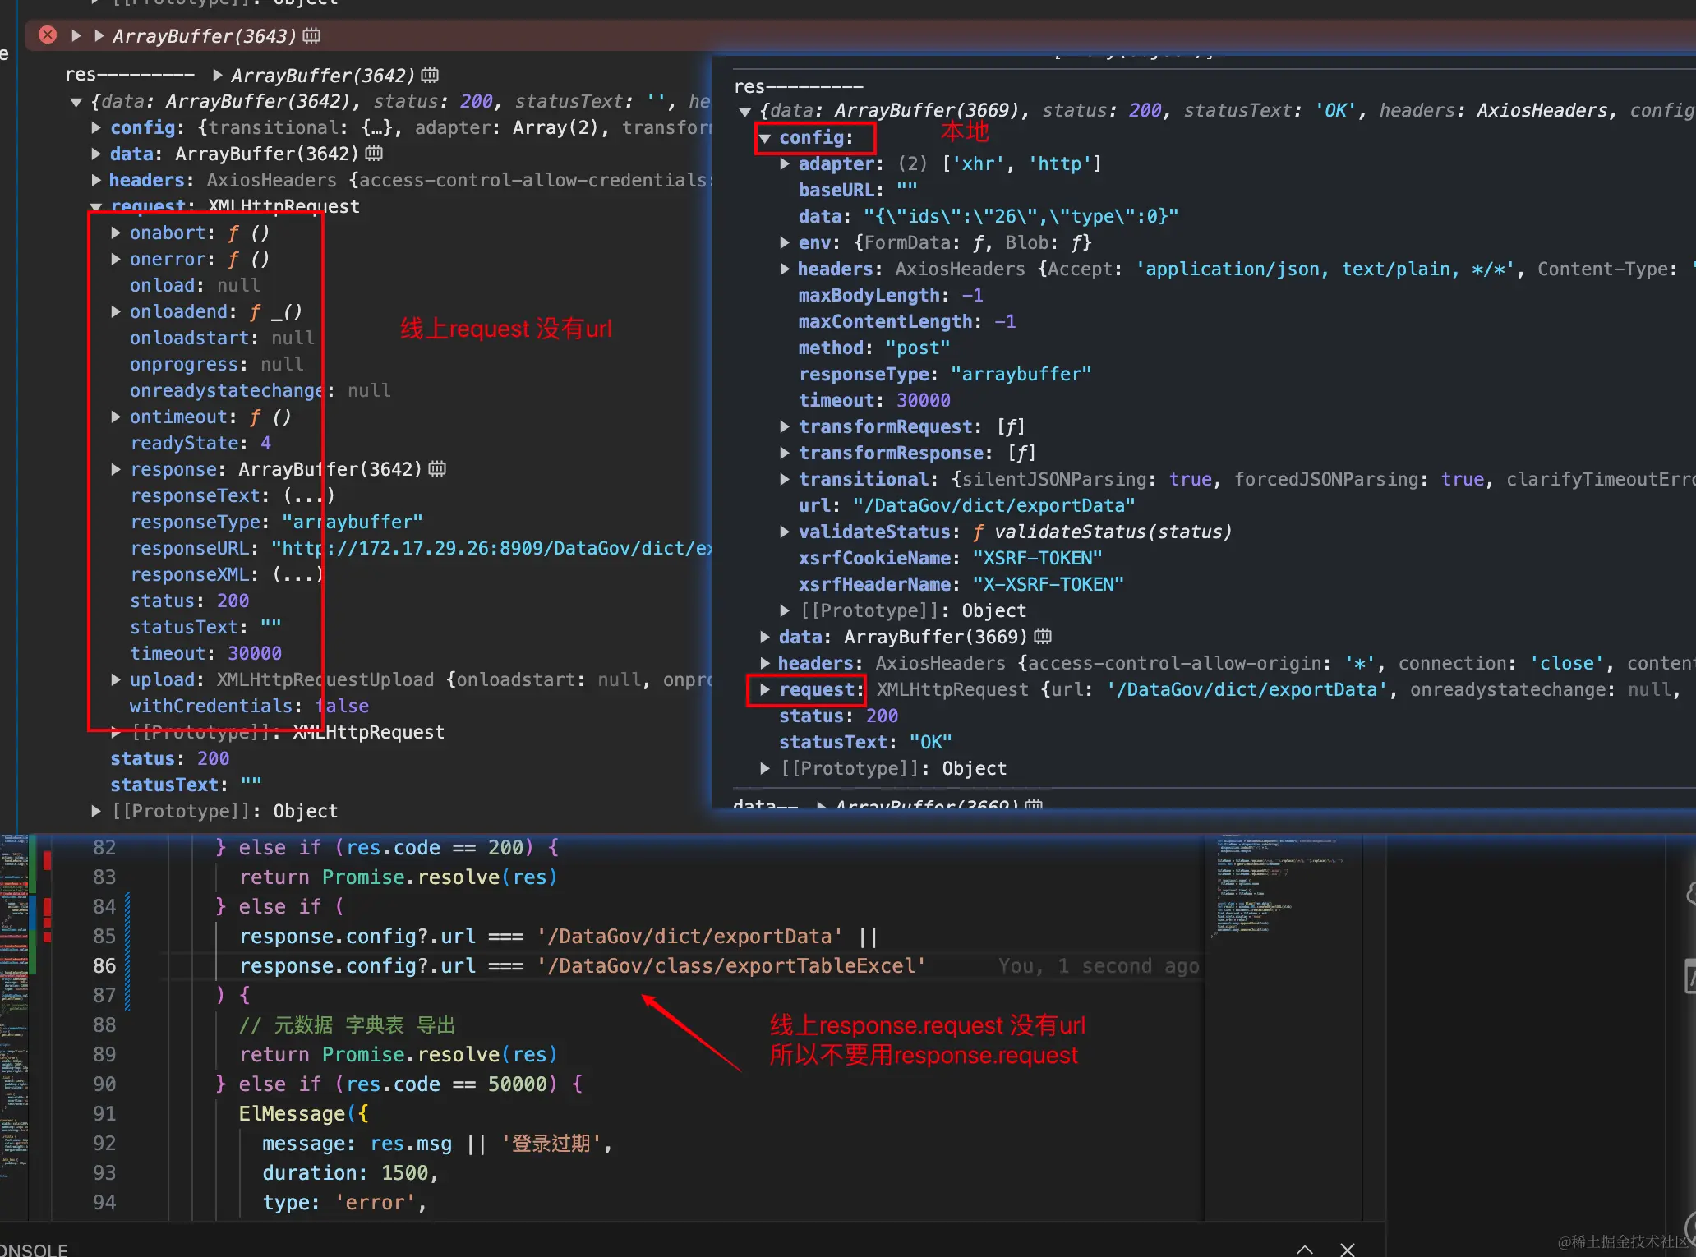Expand the transitional property in config

coord(785,479)
